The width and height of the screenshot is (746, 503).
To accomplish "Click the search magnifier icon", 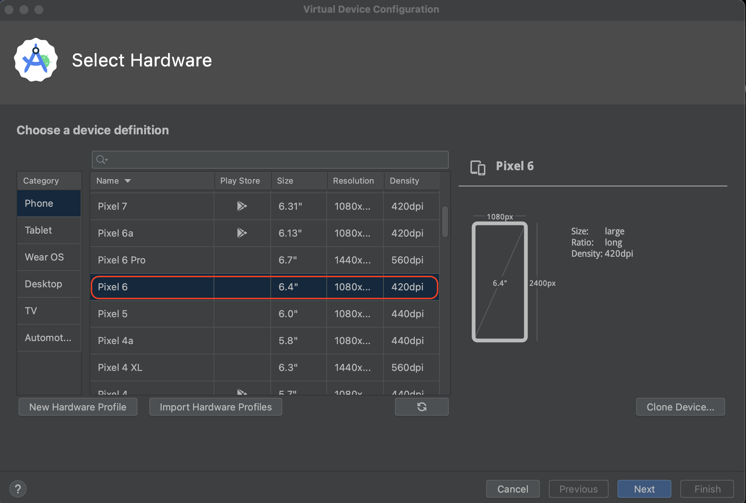I will (x=101, y=160).
